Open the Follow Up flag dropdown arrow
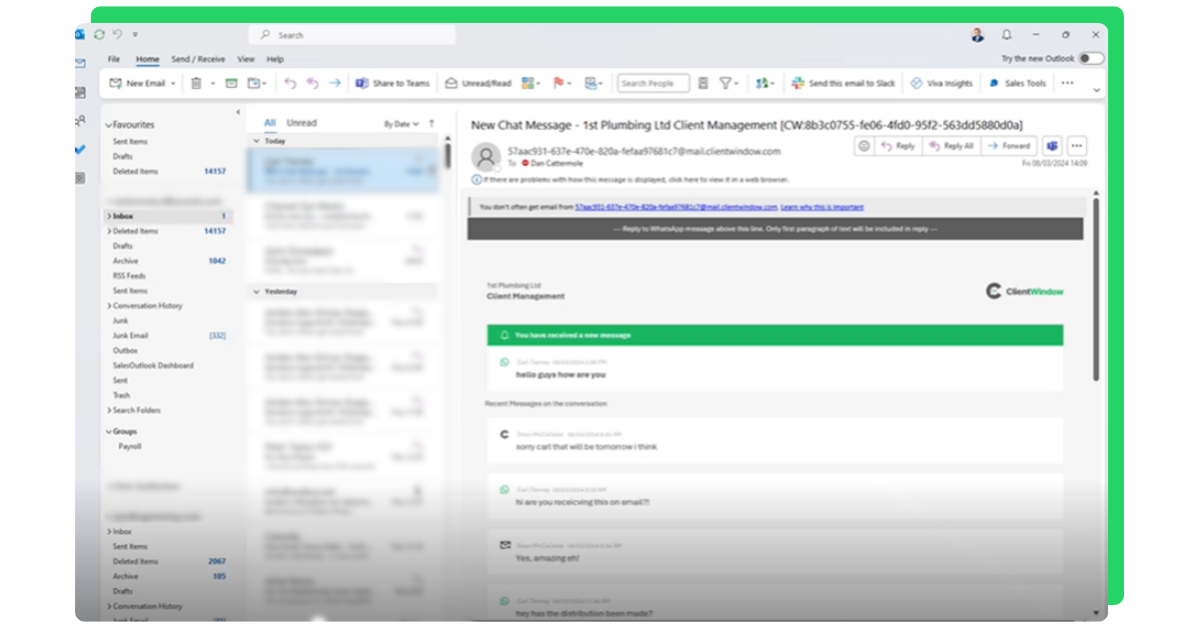Screen dimensions: 1199x627 (x=571, y=84)
